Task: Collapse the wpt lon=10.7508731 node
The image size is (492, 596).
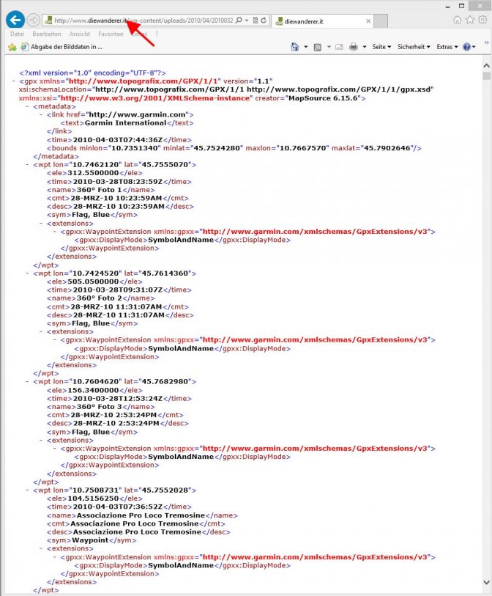Action: pyautogui.click(x=27, y=490)
